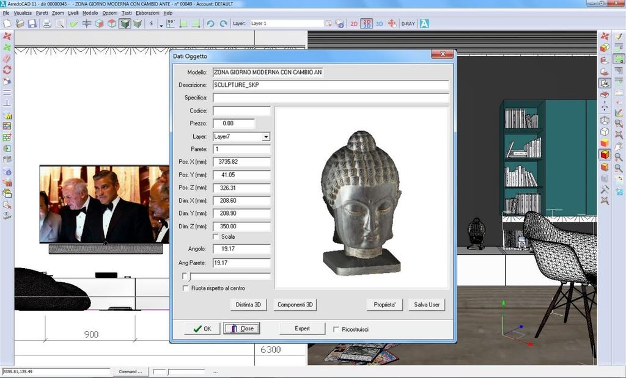This screenshot has width=626, height=378.
Task: Click the New document icon in toolbar
Action: click(7, 24)
